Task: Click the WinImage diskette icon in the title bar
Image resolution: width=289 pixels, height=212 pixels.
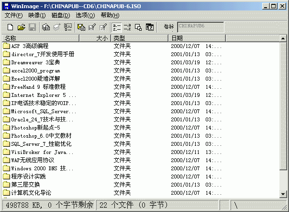Action: tap(7, 6)
